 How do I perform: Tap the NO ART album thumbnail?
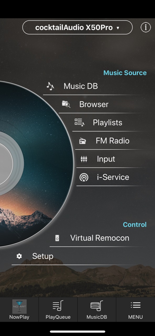click(19, 306)
